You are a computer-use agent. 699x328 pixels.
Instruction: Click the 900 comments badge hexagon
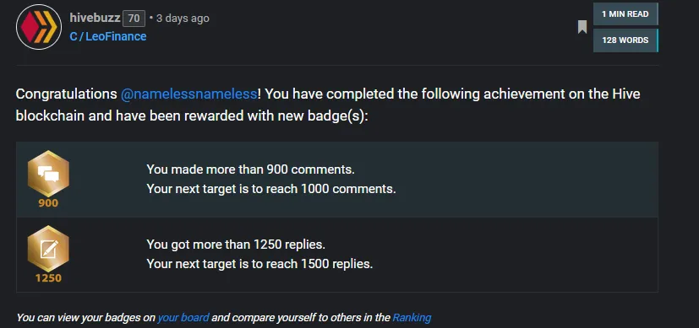pos(48,174)
